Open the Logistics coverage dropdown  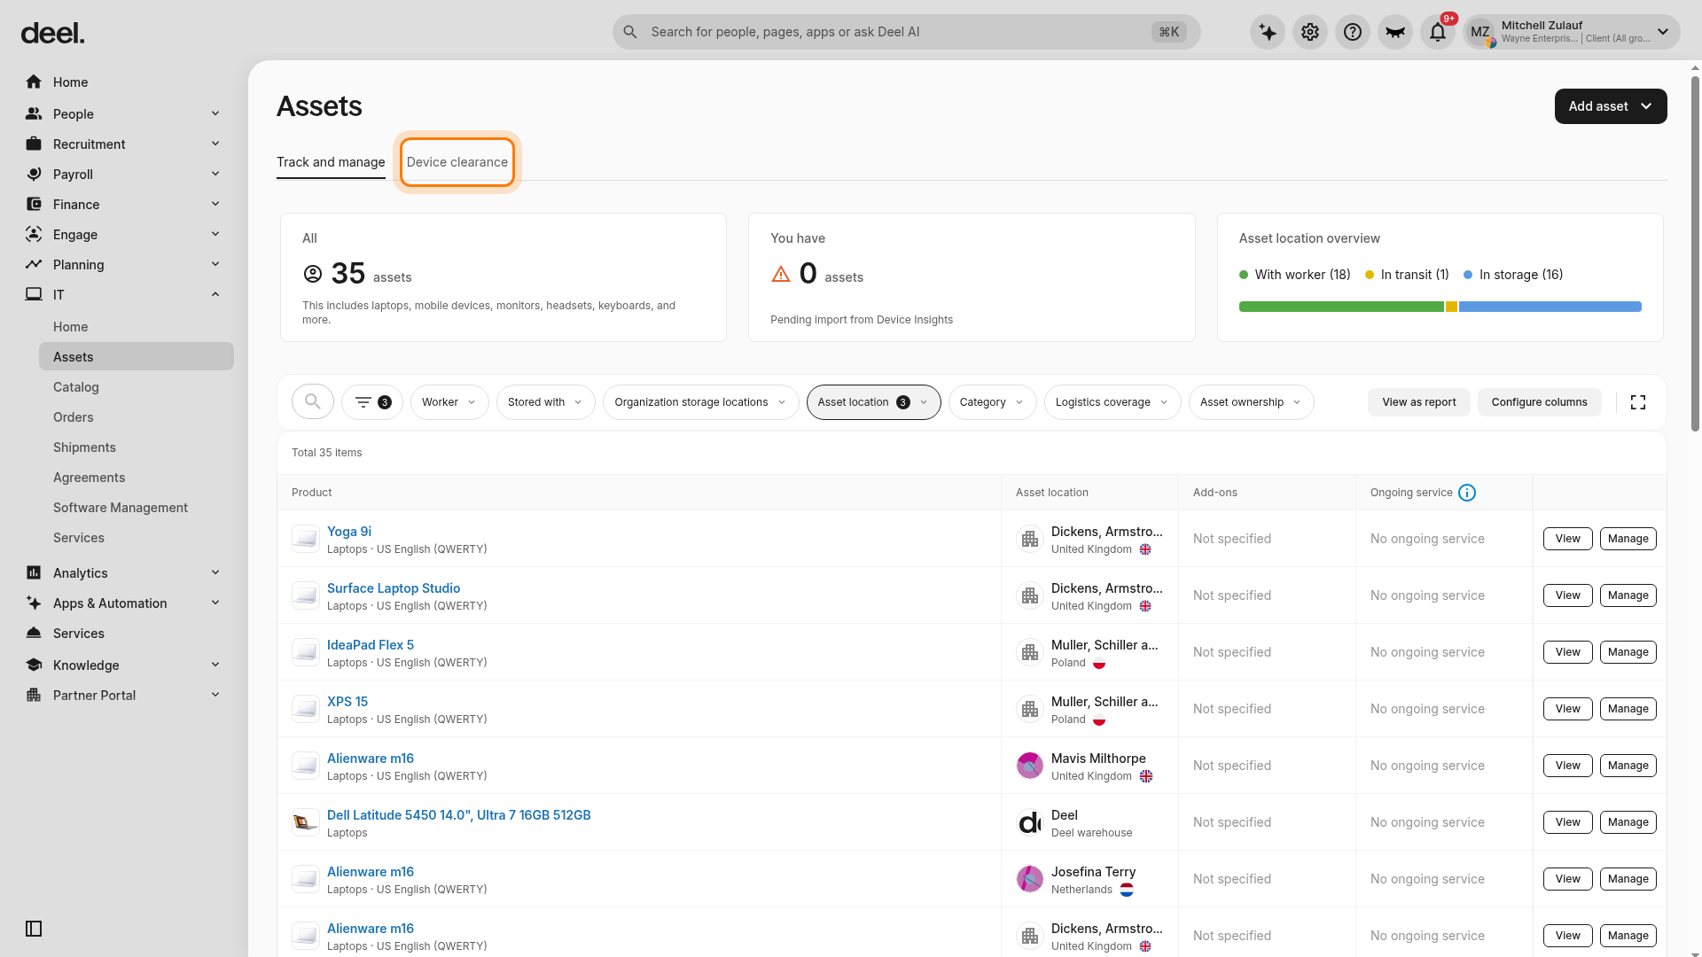pyautogui.click(x=1112, y=402)
